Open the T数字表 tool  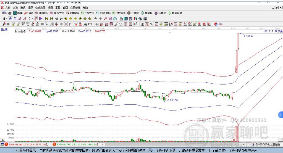pyautogui.click(x=119, y=13)
